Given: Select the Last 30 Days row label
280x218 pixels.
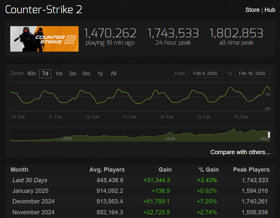Looking at the screenshot, I should coord(30,180).
